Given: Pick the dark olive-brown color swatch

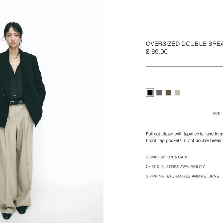Looking at the screenshot, I should (168, 93).
